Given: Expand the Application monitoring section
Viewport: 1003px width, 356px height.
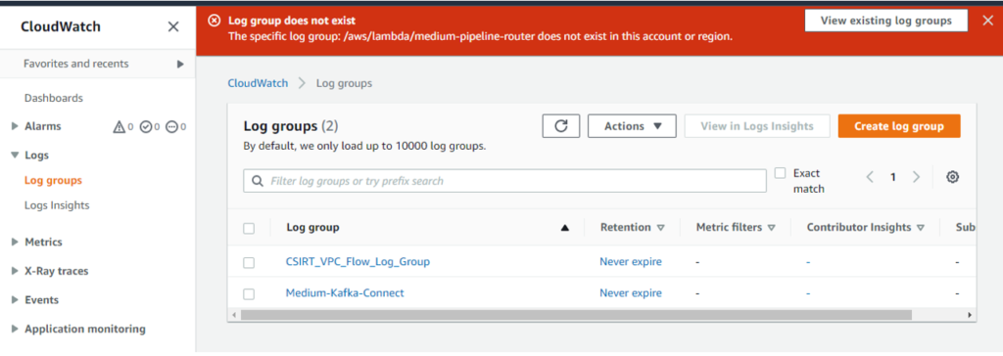Looking at the screenshot, I should click(15, 330).
